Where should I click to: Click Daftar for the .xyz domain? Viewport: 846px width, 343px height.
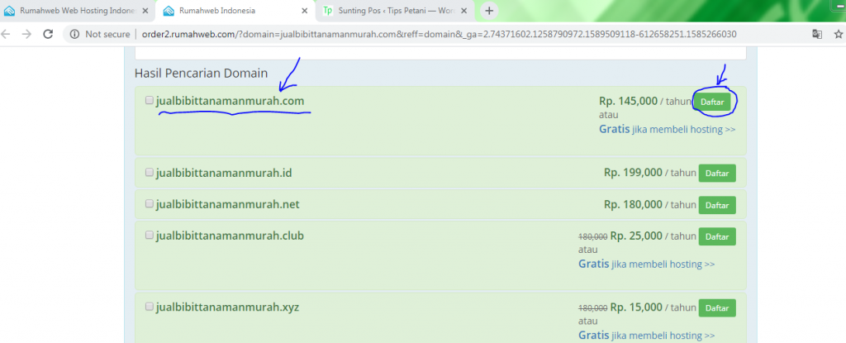point(717,307)
